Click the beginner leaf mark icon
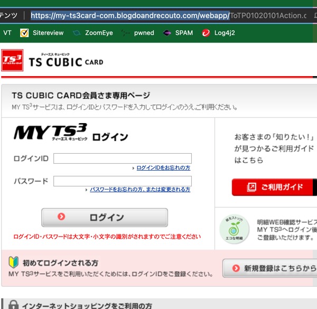The height and width of the screenshot is (309, 317). 14,263
